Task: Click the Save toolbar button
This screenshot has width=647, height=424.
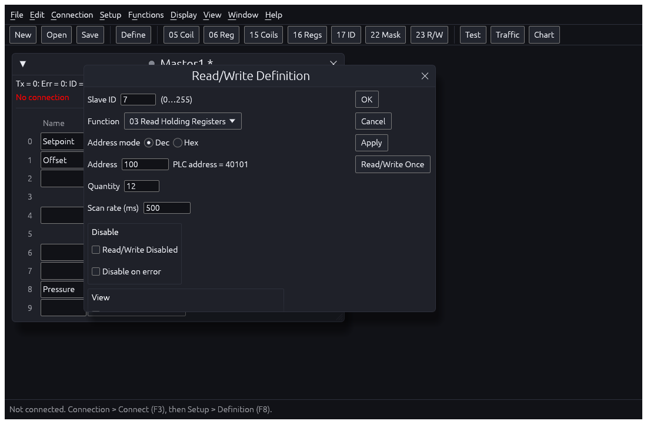Action: click(x=90, y=35)
